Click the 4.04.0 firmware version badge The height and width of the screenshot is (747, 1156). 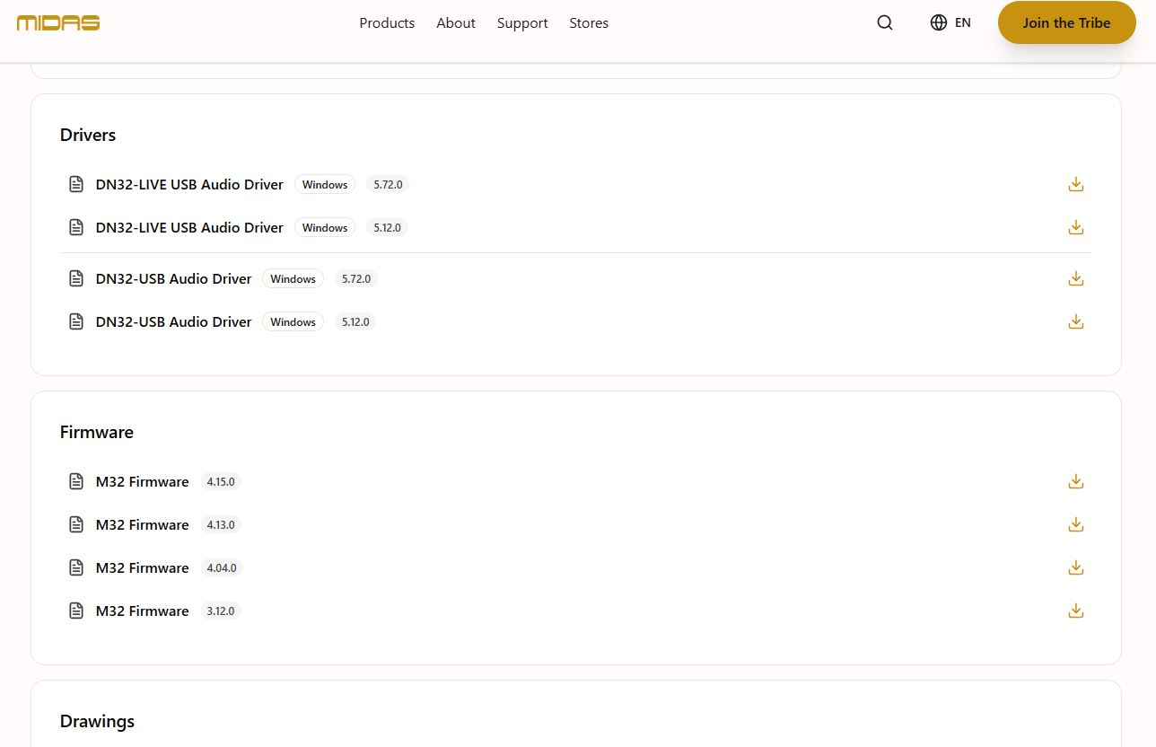(222, 567)
